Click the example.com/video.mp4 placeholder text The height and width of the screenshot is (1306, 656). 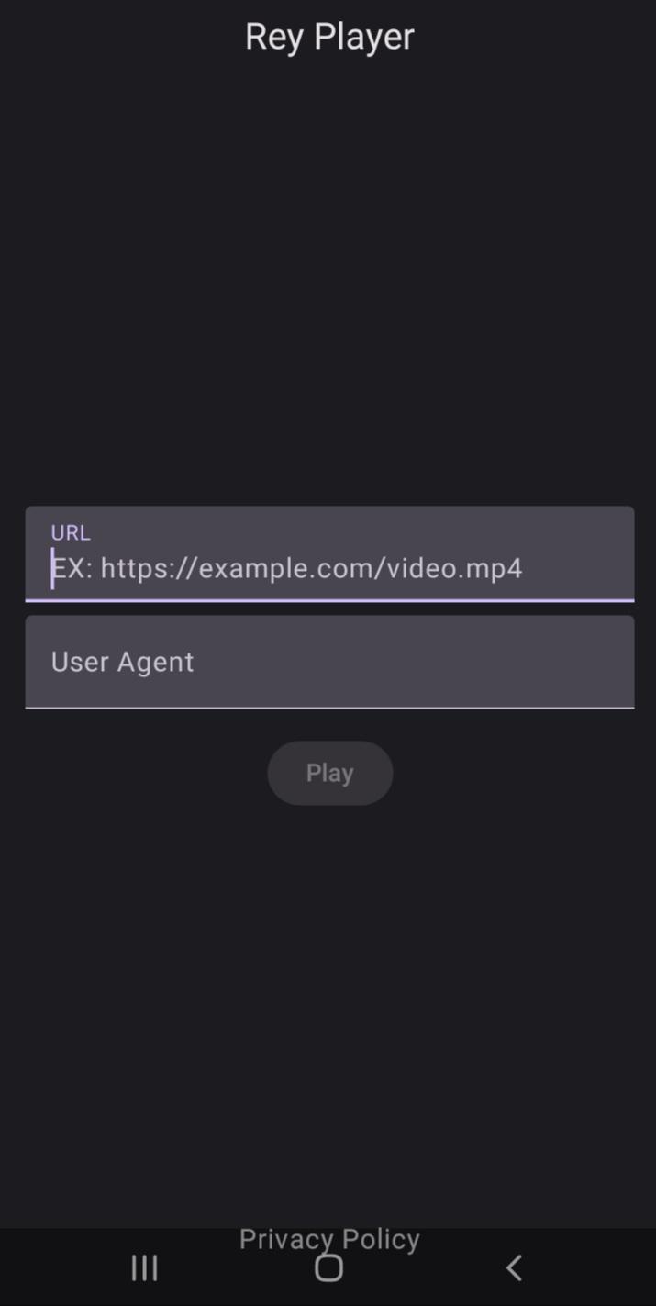(311, 568)
